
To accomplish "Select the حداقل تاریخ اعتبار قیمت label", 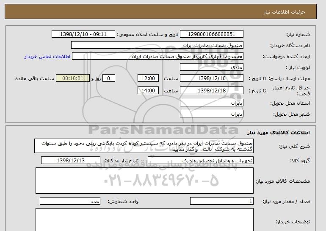I will (x=291, y=91).
